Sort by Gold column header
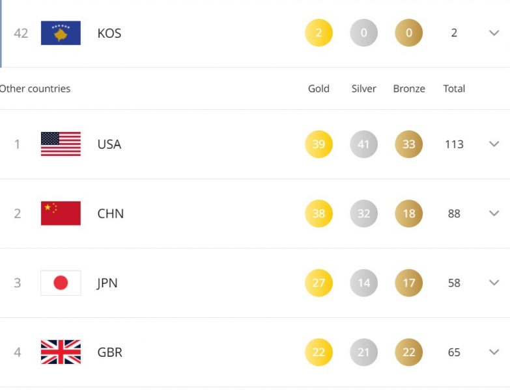Image resolution: width=510 pixels, height=390 pixels. [x=319, y=88]
